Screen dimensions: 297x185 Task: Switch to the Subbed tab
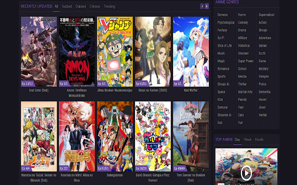(67, 6)
